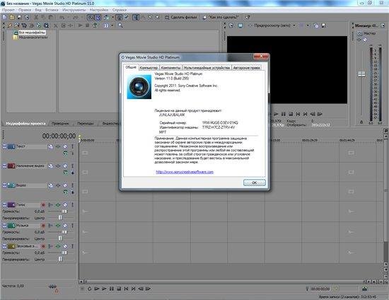
Task: Open Track Motion for Наложение видео track
Action: (x=51, y=166)
